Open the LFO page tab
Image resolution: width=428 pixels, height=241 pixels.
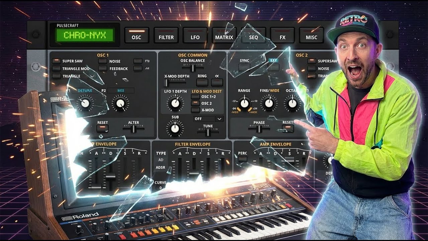coord(195,35)
